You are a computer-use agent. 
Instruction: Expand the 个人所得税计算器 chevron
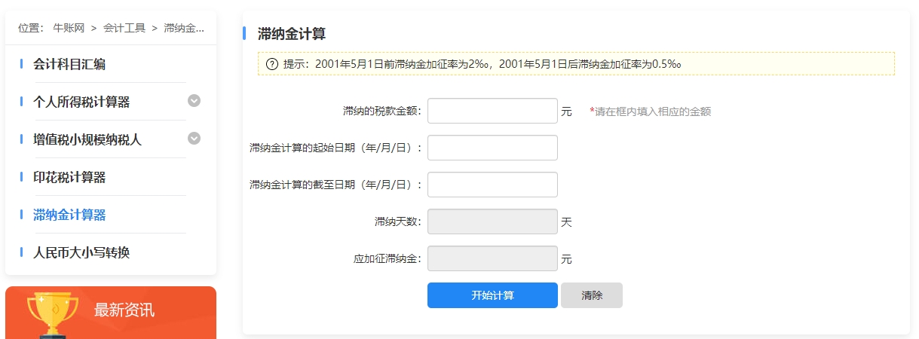[x=194, y=101]
